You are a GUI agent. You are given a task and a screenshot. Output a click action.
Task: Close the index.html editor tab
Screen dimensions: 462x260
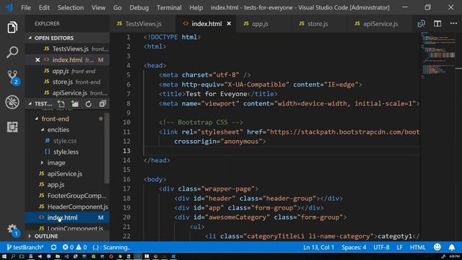(x=229, y=24)
